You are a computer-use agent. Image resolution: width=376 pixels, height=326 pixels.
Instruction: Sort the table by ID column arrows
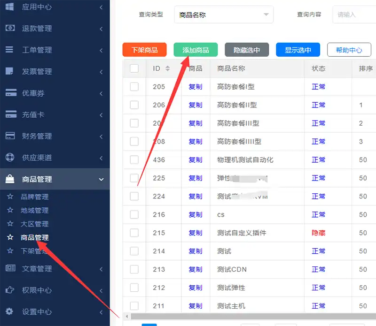(x=168, y=68)
